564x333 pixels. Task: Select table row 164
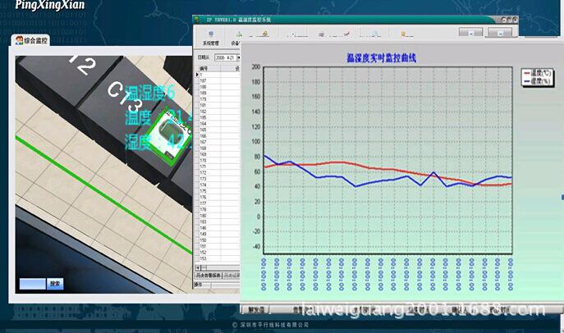click(219, 124)
